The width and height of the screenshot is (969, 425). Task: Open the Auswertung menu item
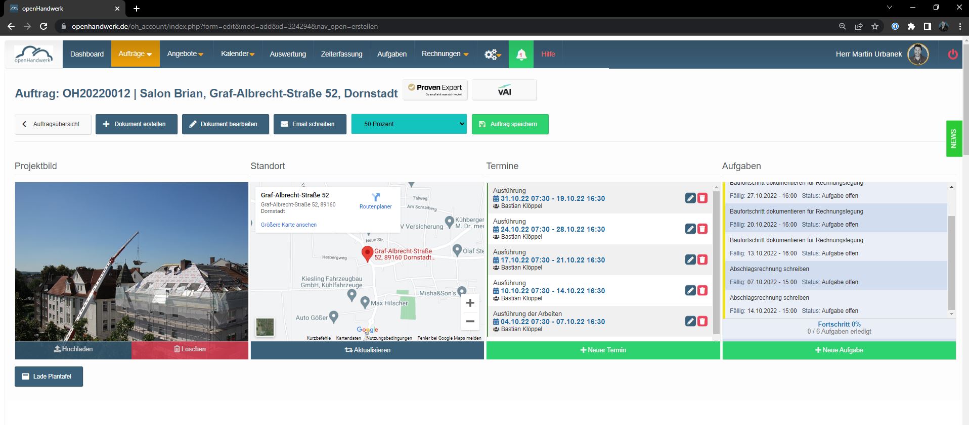pos(288,54)
